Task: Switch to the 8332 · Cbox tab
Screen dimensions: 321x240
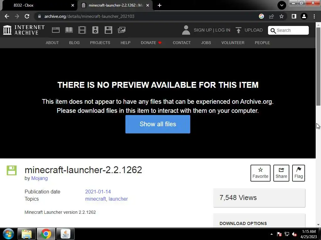Action: pyautogui.click(x=39, y=5)
